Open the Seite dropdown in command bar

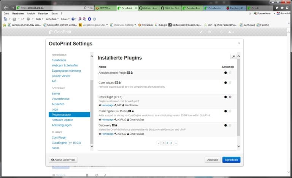(40, 19)
